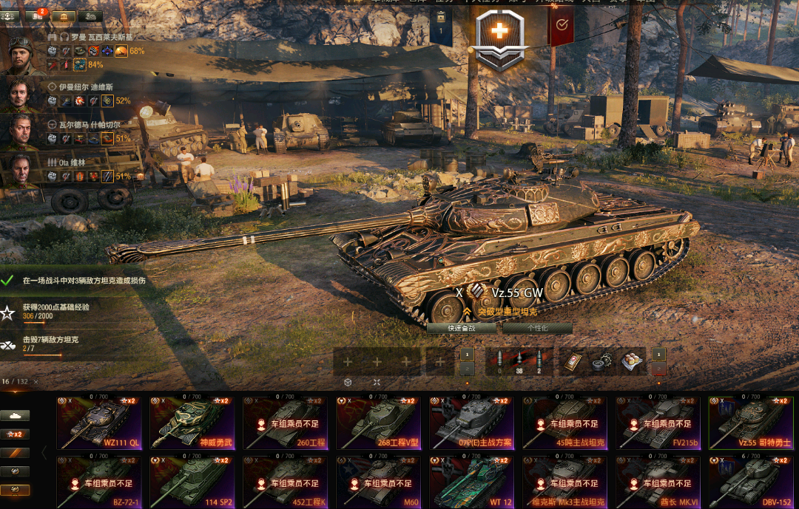Open the crew books icon with badge 2
Image resolution: width=799 pixels, height=509 pixels.
tap(37, 16)
